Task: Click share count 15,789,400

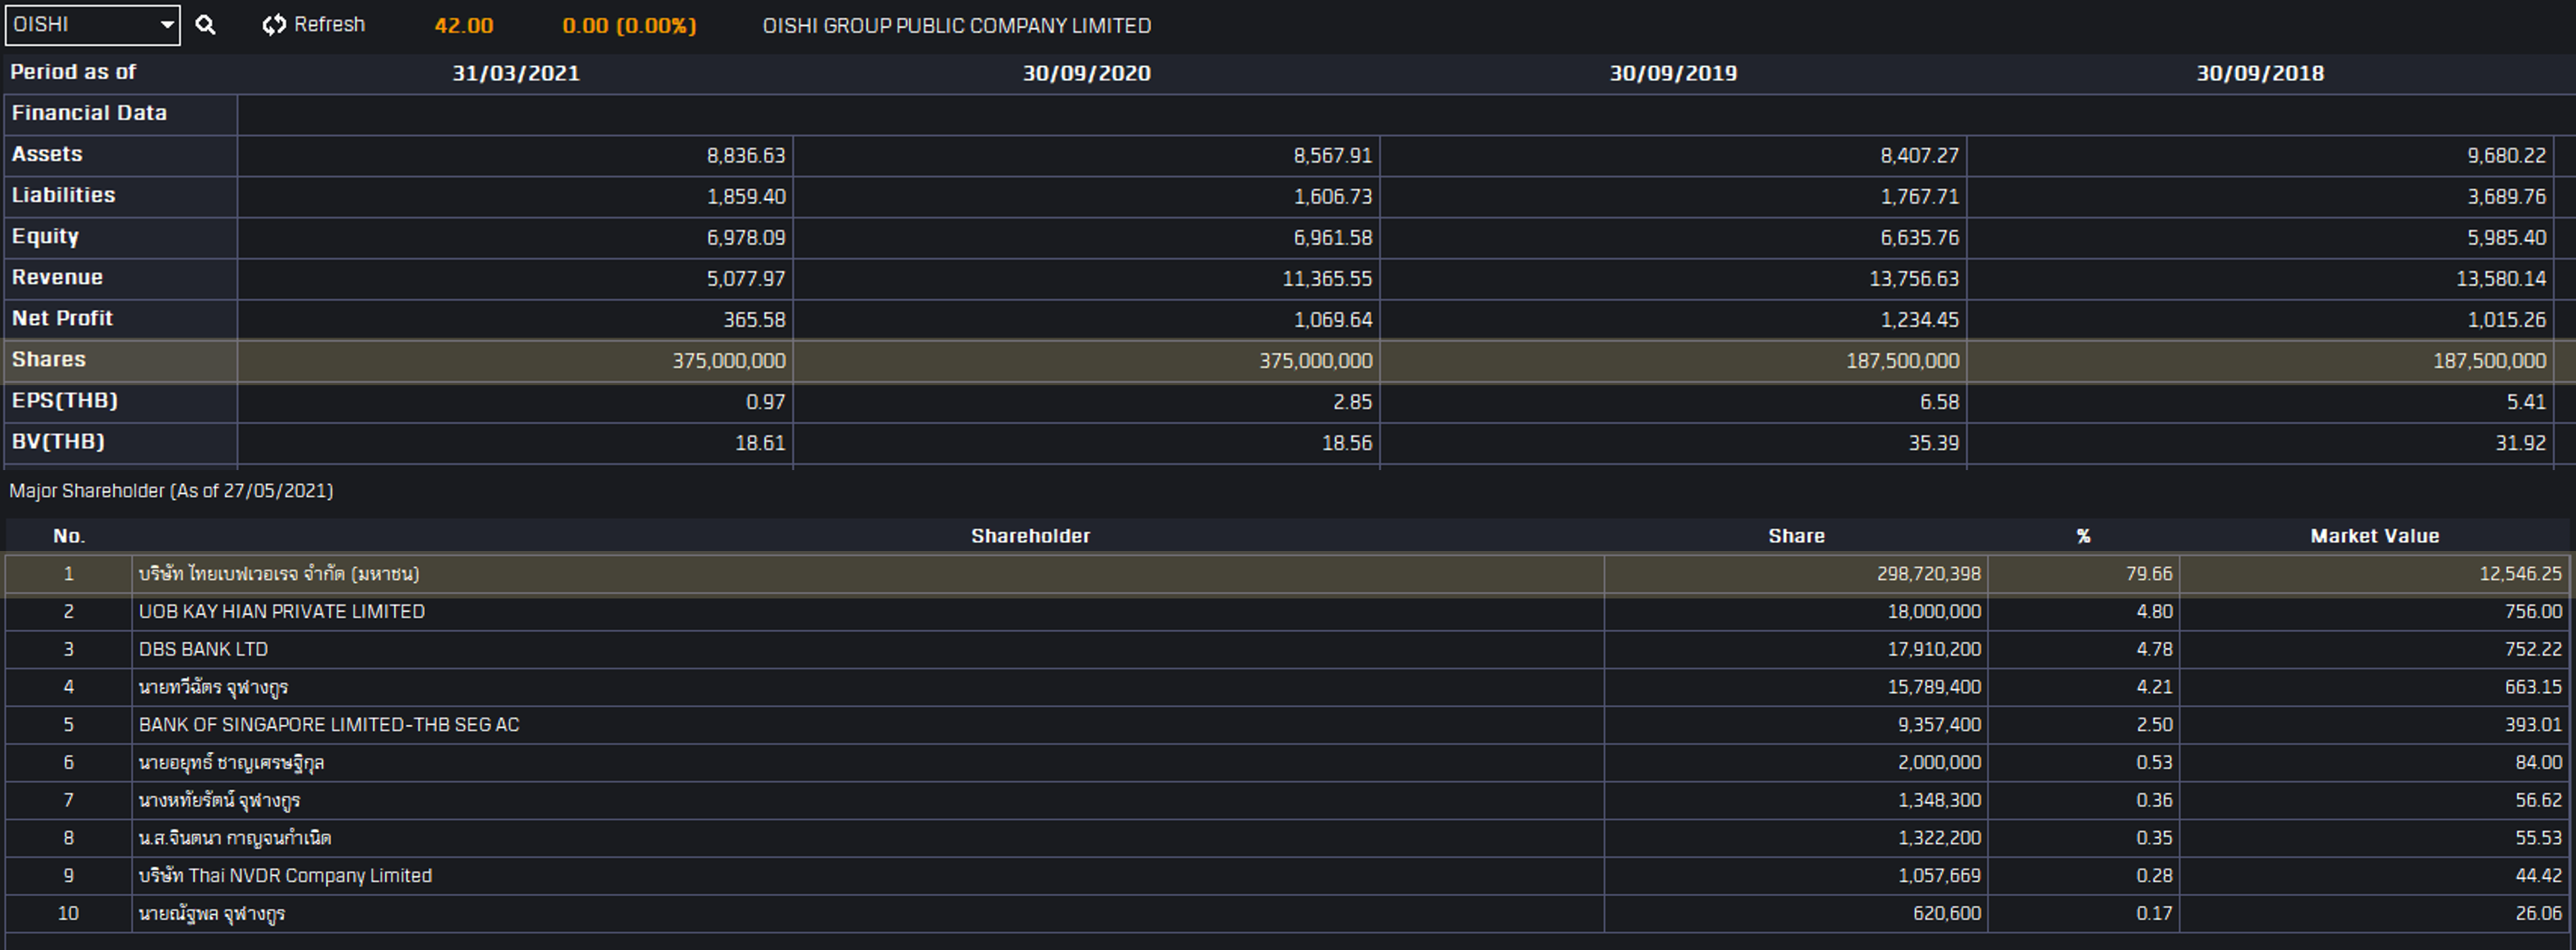Action: point(1934,687)
